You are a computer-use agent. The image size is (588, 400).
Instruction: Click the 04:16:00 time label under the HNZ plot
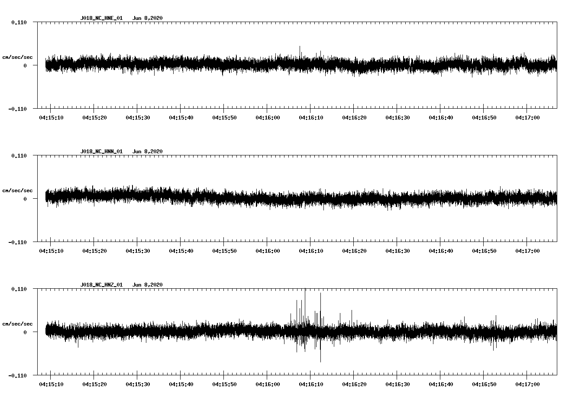268,384
